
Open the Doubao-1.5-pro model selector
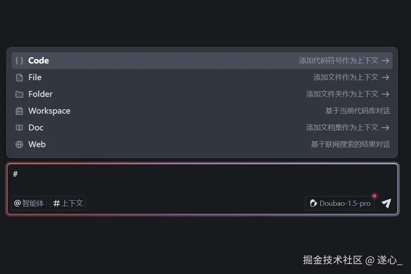click(340, 203)
